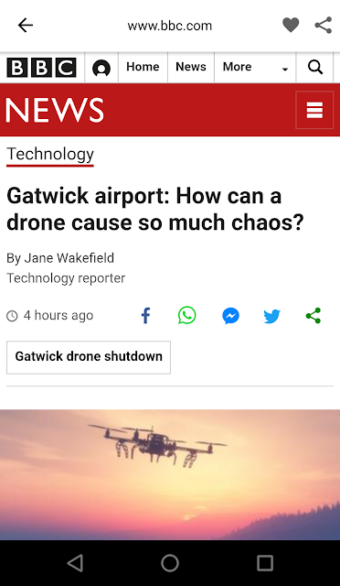Image resolution: width=340 pixels, height=586 pixels.
Task: Select the News nav item
Action: tap(191, 67)
